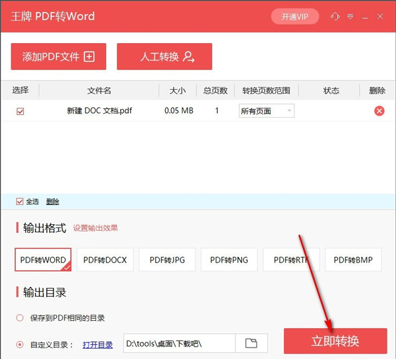
Task: Click 打开目录 link
Action: [x=98, y=344]
